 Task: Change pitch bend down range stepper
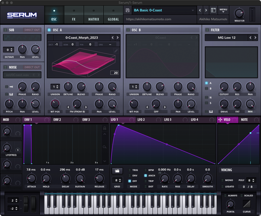click(16, 208)
